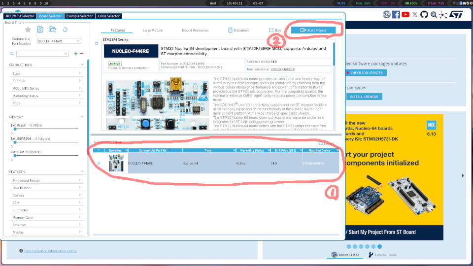473x266 pixels.
Task: Click the Export icon above boards list
Action: click(x=321, y=143)
